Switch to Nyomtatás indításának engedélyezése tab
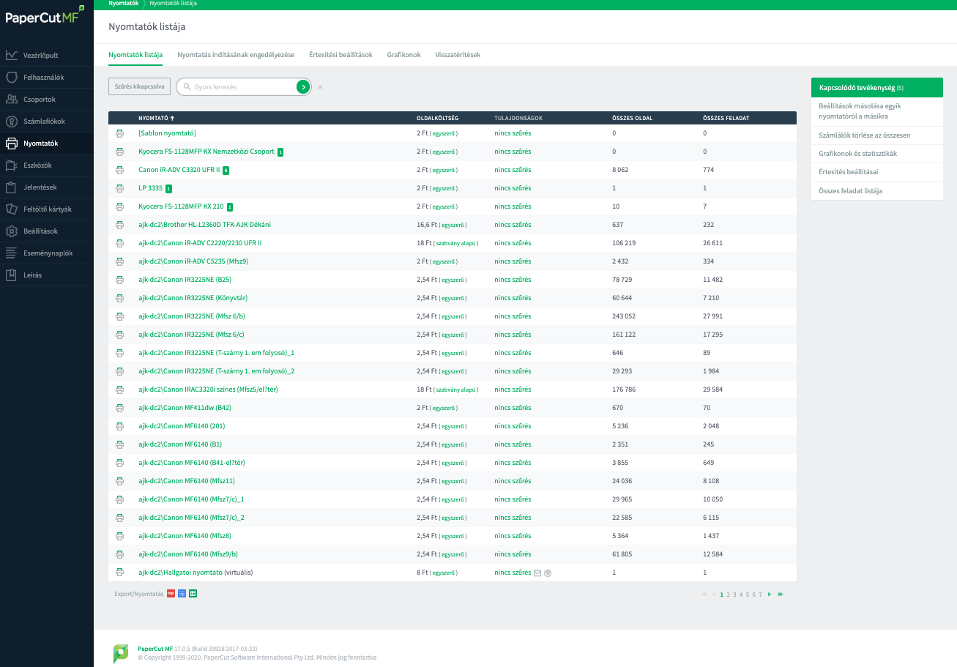Screen dimensions: 957x667 [x=236, y=55]
